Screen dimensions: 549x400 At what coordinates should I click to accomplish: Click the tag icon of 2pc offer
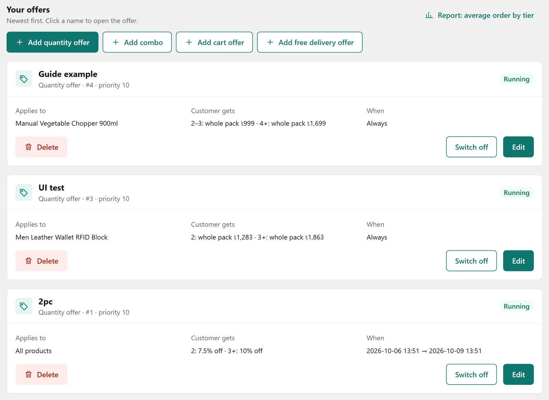[x=24, y=306]
